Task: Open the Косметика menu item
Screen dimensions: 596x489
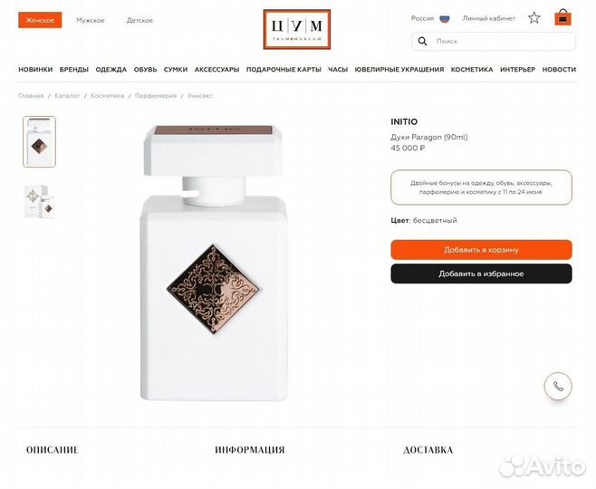Action: click(x=472, y=69)
